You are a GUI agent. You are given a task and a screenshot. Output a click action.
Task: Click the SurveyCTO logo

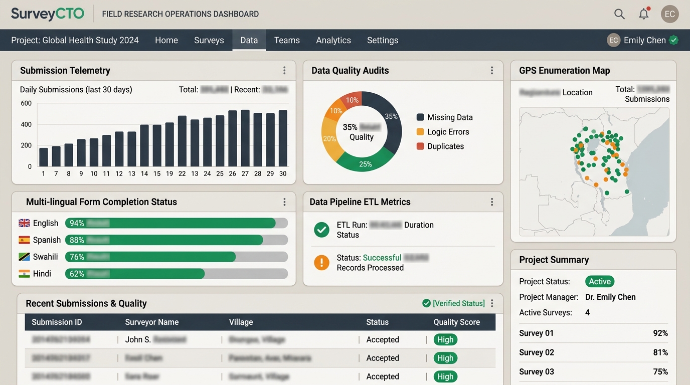point(48,14)
